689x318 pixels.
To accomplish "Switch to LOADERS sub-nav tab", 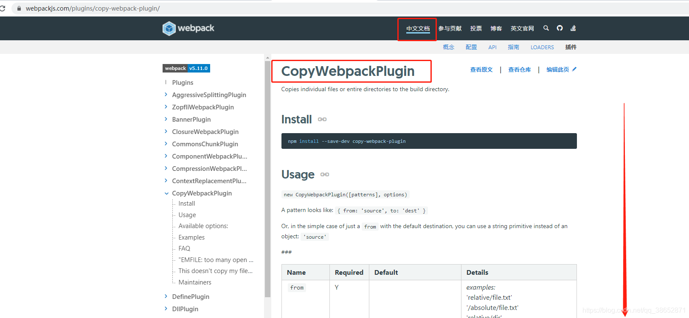I will [x=542, y=47].
